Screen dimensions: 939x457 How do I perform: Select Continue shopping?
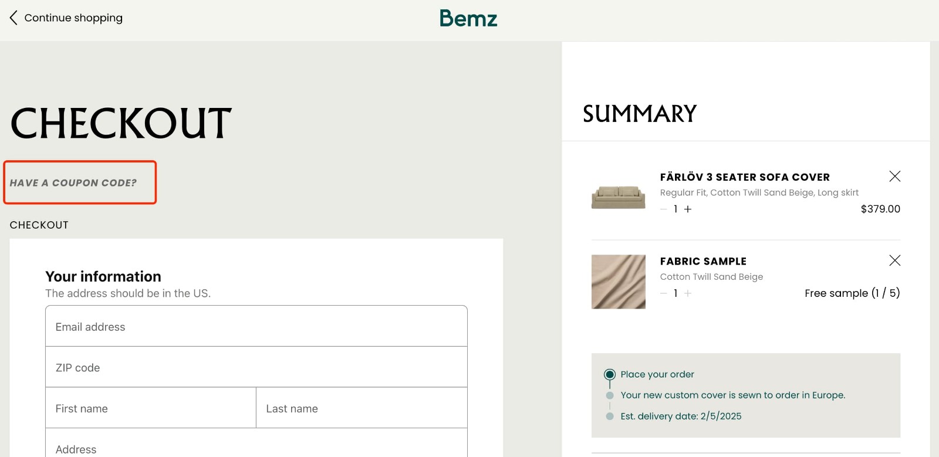pyautogui.click(x=73, y=18)
